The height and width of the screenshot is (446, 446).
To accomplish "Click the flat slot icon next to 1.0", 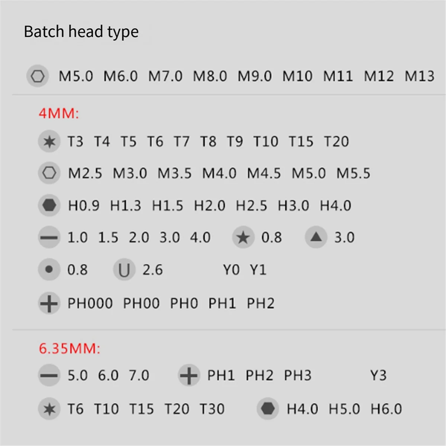I will pos(49,237).
